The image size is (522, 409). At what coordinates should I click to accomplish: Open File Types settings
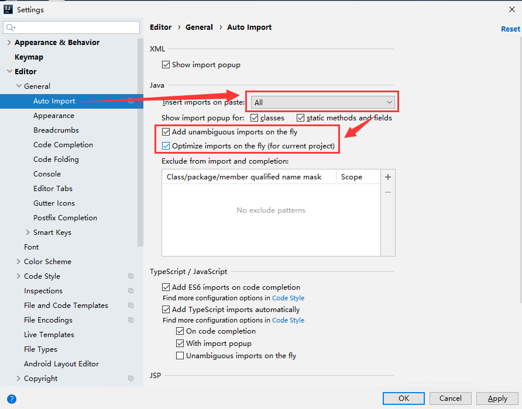point(40,349)
